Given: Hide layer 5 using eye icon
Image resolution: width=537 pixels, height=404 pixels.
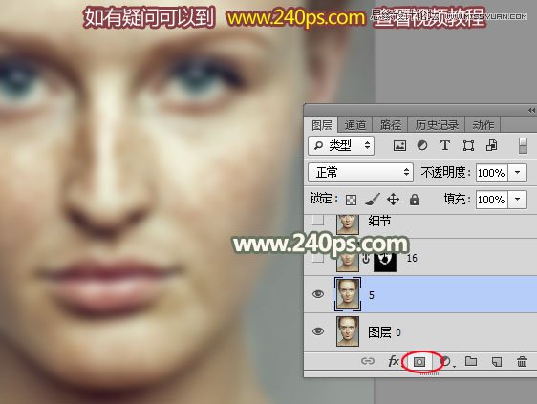Looking at the screenshot, I should click(x=318, y=294).
